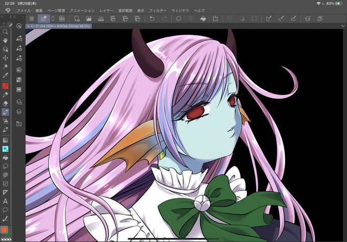This screenshot has height=242, width=347.
Task: Save the current canvas
Action: click(x=101, y=18)
